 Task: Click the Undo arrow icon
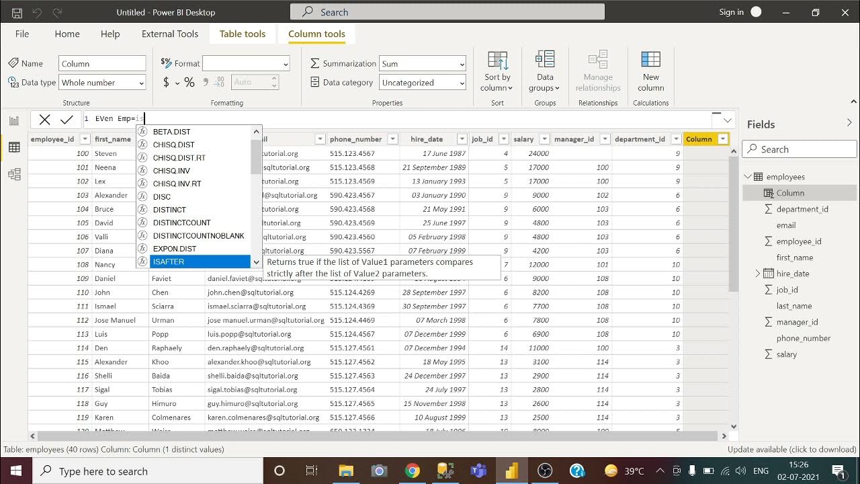click(x=38, y=13)
